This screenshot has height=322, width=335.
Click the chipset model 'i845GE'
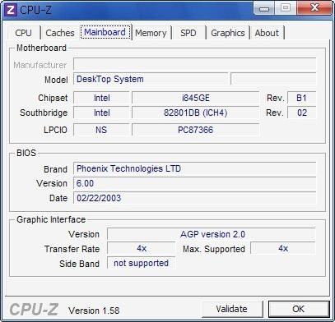point(195,98)
